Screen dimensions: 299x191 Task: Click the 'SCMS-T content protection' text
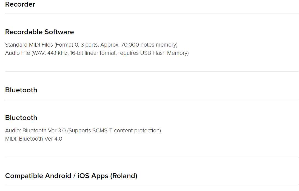click(126, 130)
